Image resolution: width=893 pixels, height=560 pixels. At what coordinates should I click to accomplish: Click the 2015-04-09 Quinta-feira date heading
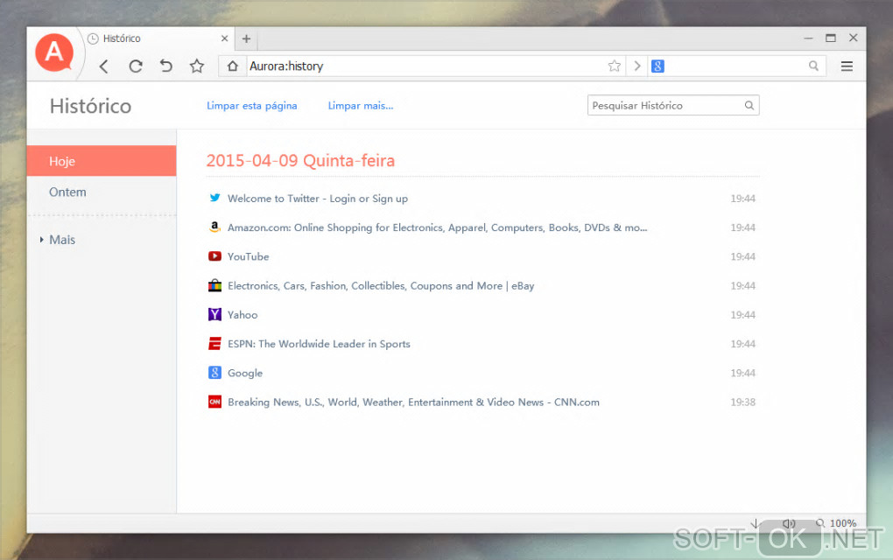[x=300, y=161]
